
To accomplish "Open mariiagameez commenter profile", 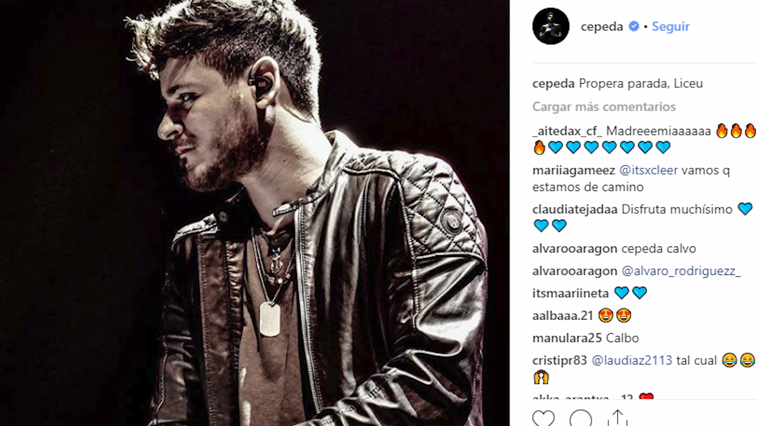I will (574, 170).
